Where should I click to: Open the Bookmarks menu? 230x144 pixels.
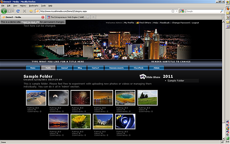click(x=33, y=6)
